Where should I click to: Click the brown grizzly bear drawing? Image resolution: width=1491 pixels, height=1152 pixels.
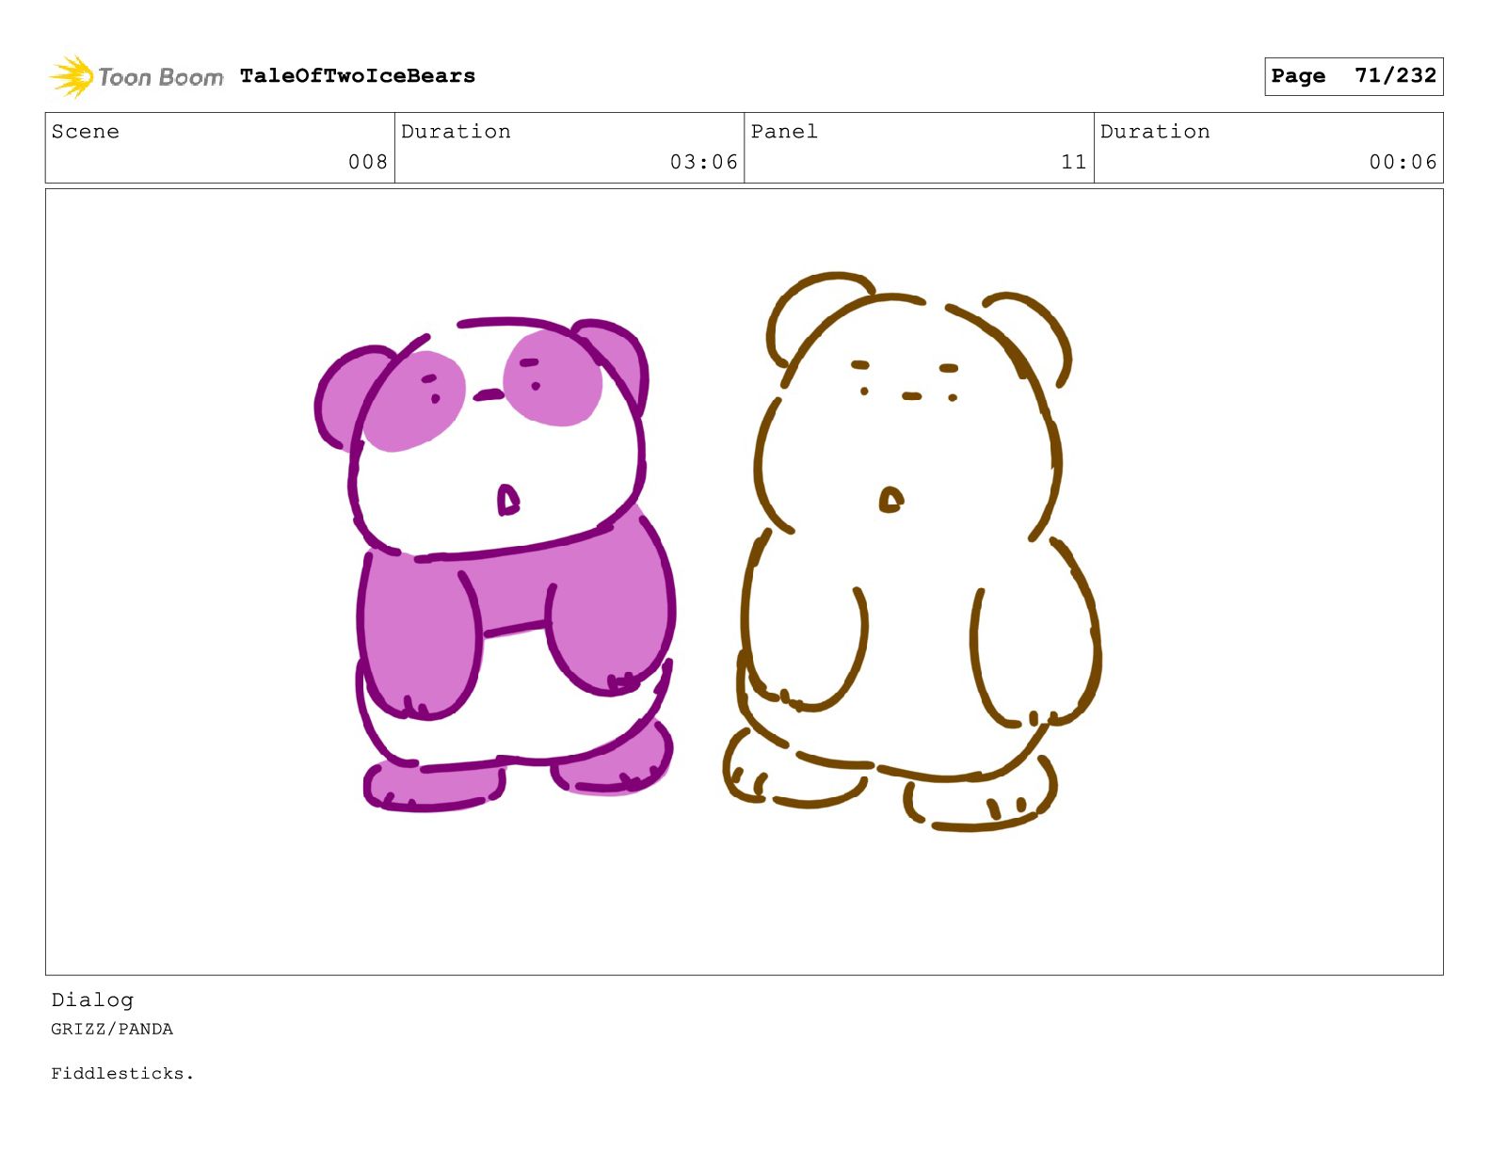coord(913,553)
